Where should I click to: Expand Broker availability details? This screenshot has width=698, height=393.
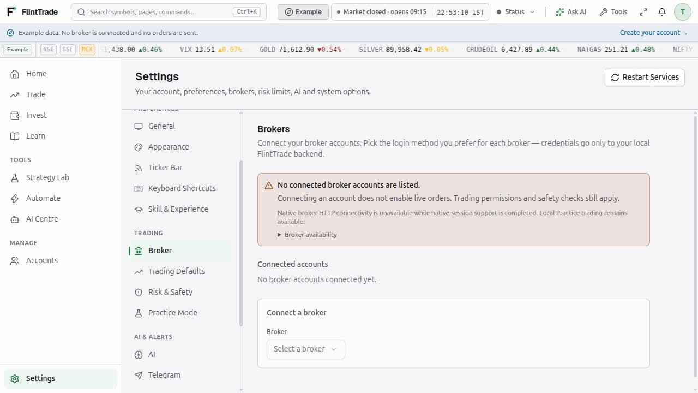point(307,235)
